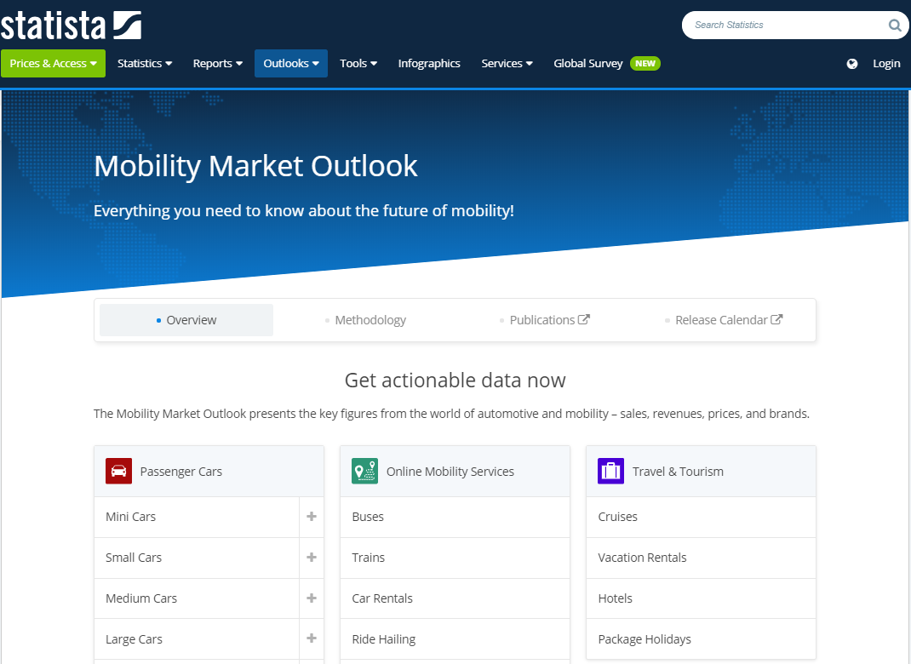The image size is (911, 664).
Task: Click the purple Travel & Tourism suitcase icon
Action: [610, 471]
